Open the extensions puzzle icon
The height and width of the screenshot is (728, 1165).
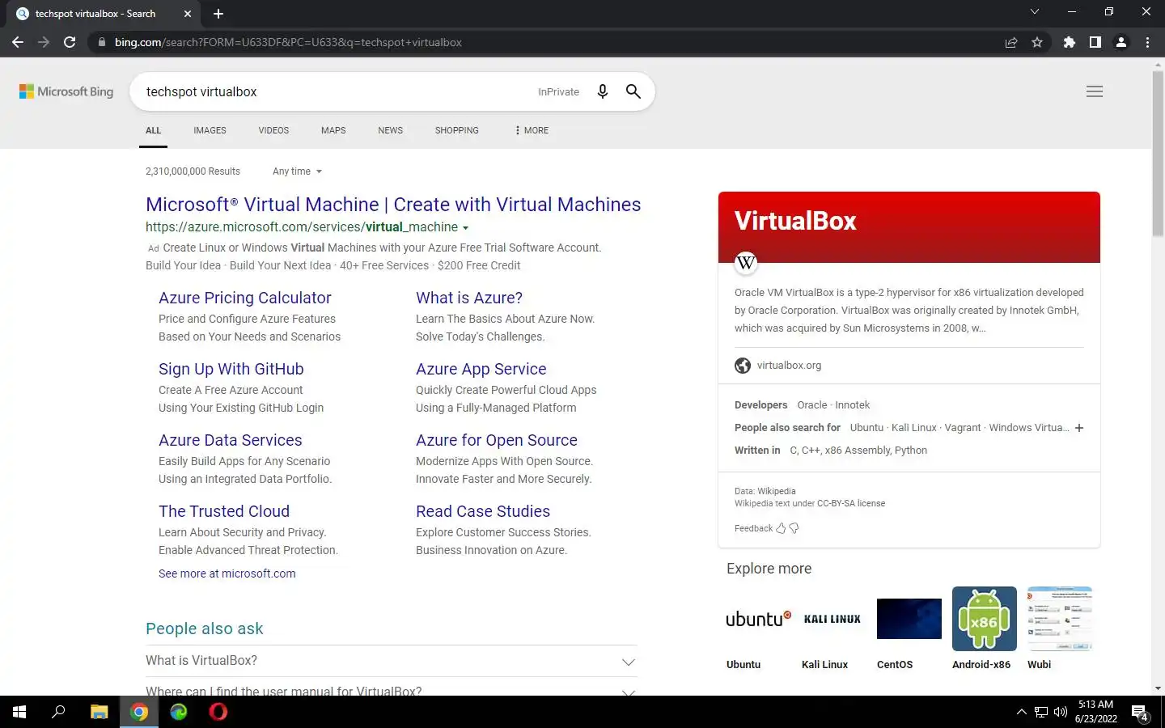pos(1070,42)
